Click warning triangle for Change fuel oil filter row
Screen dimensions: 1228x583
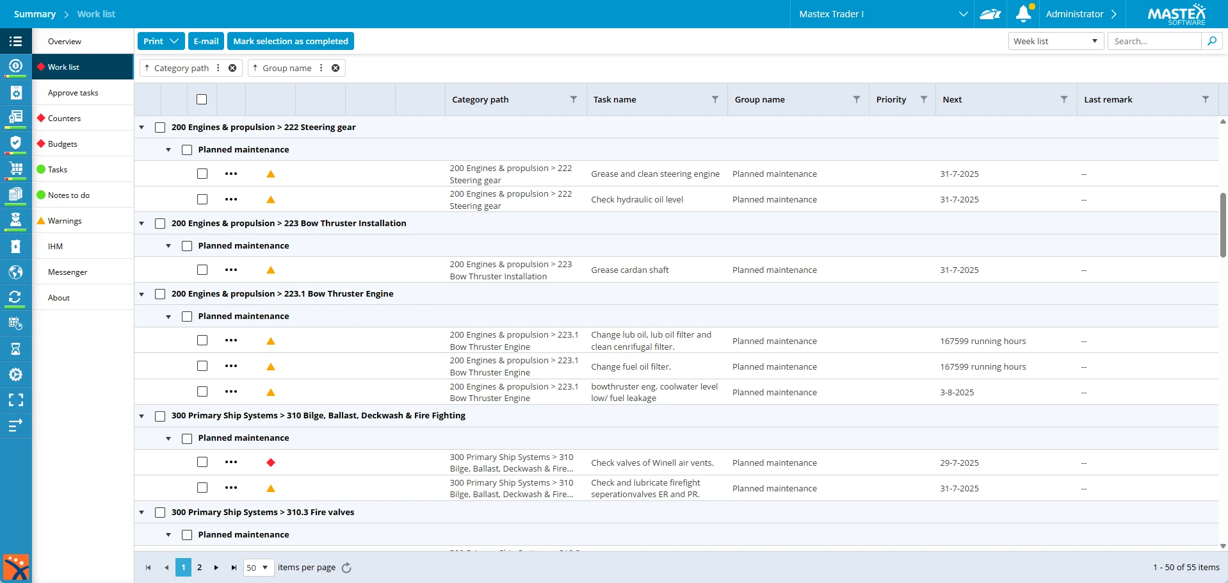[x=271, y=366]
